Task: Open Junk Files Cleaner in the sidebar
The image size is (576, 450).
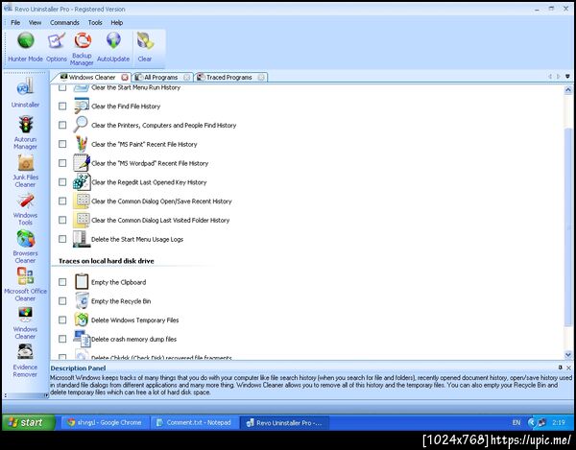Action: (x=25, y=171)
